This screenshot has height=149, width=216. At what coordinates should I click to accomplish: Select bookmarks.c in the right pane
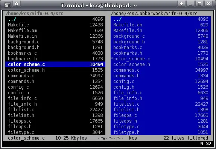161,48
